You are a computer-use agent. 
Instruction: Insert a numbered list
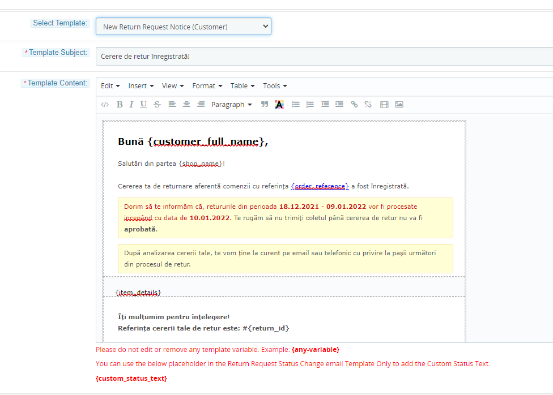(x=310, y=104)
